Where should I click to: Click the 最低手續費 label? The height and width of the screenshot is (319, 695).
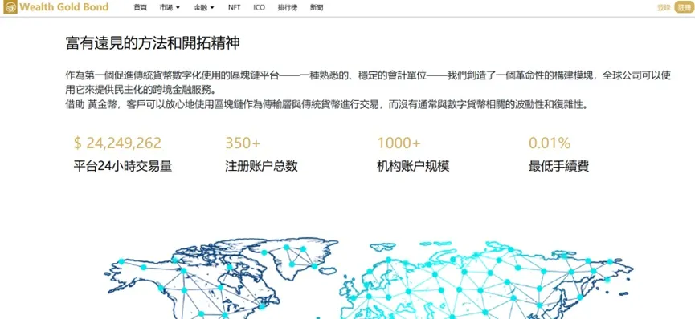558,166
